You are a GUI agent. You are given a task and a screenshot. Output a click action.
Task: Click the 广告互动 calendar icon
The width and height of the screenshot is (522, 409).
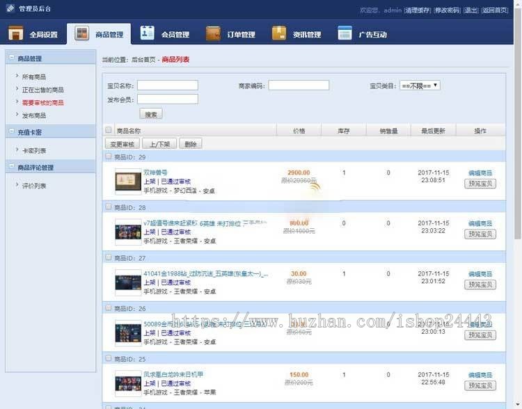tap(345, 33)
